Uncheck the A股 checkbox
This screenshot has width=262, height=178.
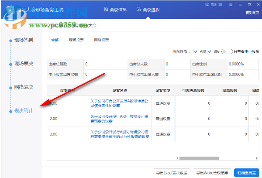coord(196,51)
